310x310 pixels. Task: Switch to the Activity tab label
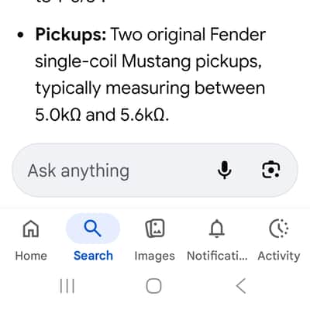click(279, 257)
